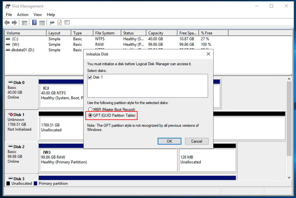Viewport: 296px width, 198px height.
Task: Sort by the Type column header
Action: point(82,33)
